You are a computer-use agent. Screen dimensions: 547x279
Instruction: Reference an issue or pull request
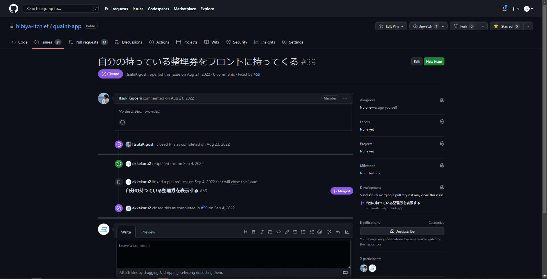point(329,232)
